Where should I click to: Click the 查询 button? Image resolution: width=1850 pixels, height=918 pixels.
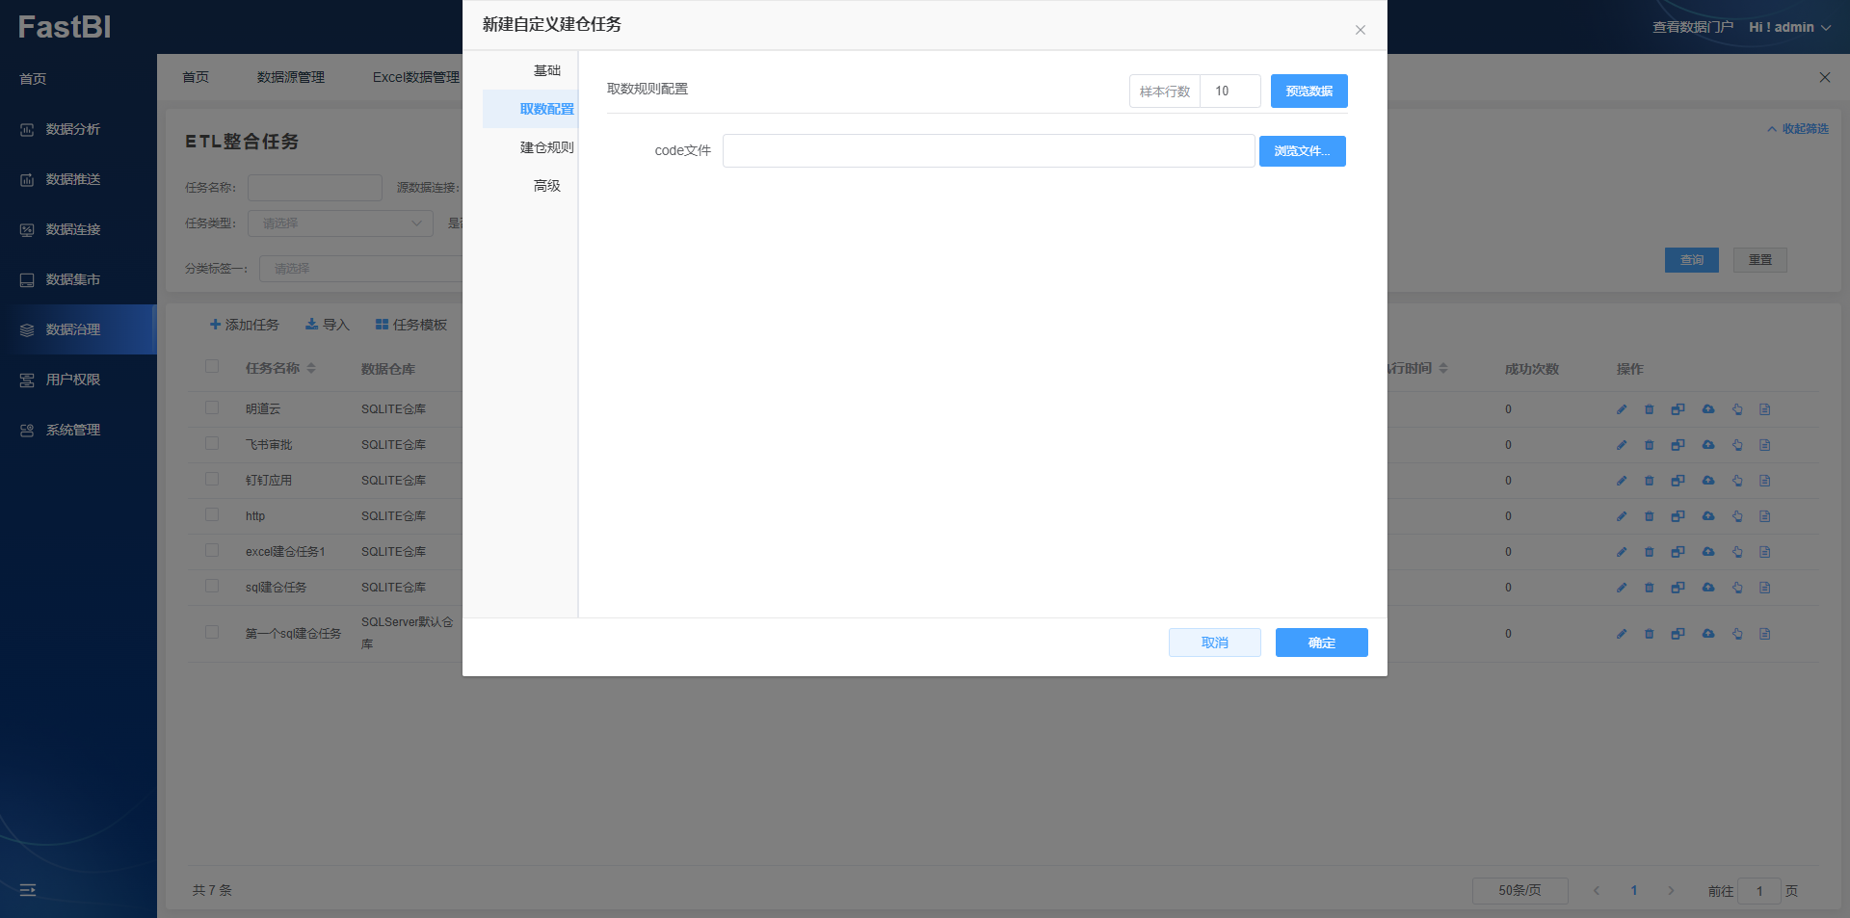tap(1691, 260)
